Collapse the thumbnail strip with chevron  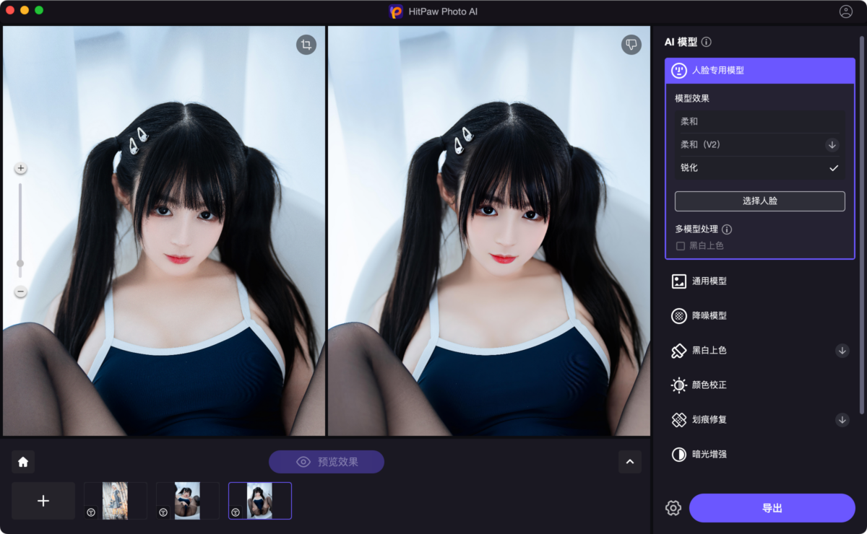(629, 462)
